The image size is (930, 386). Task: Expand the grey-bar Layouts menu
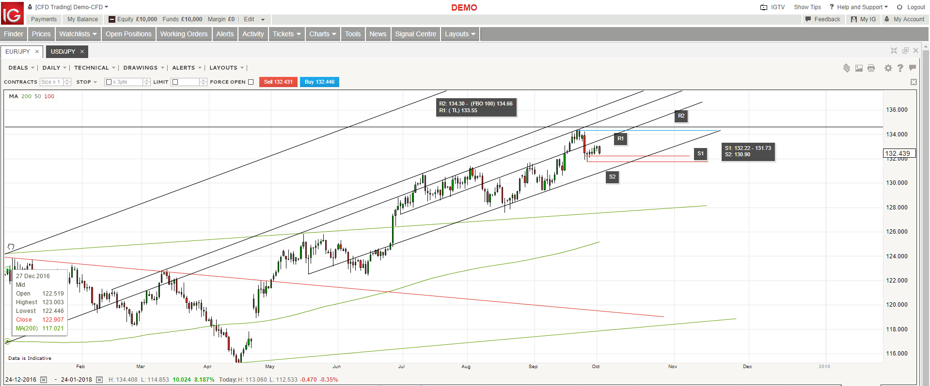(x=460, y=34)
